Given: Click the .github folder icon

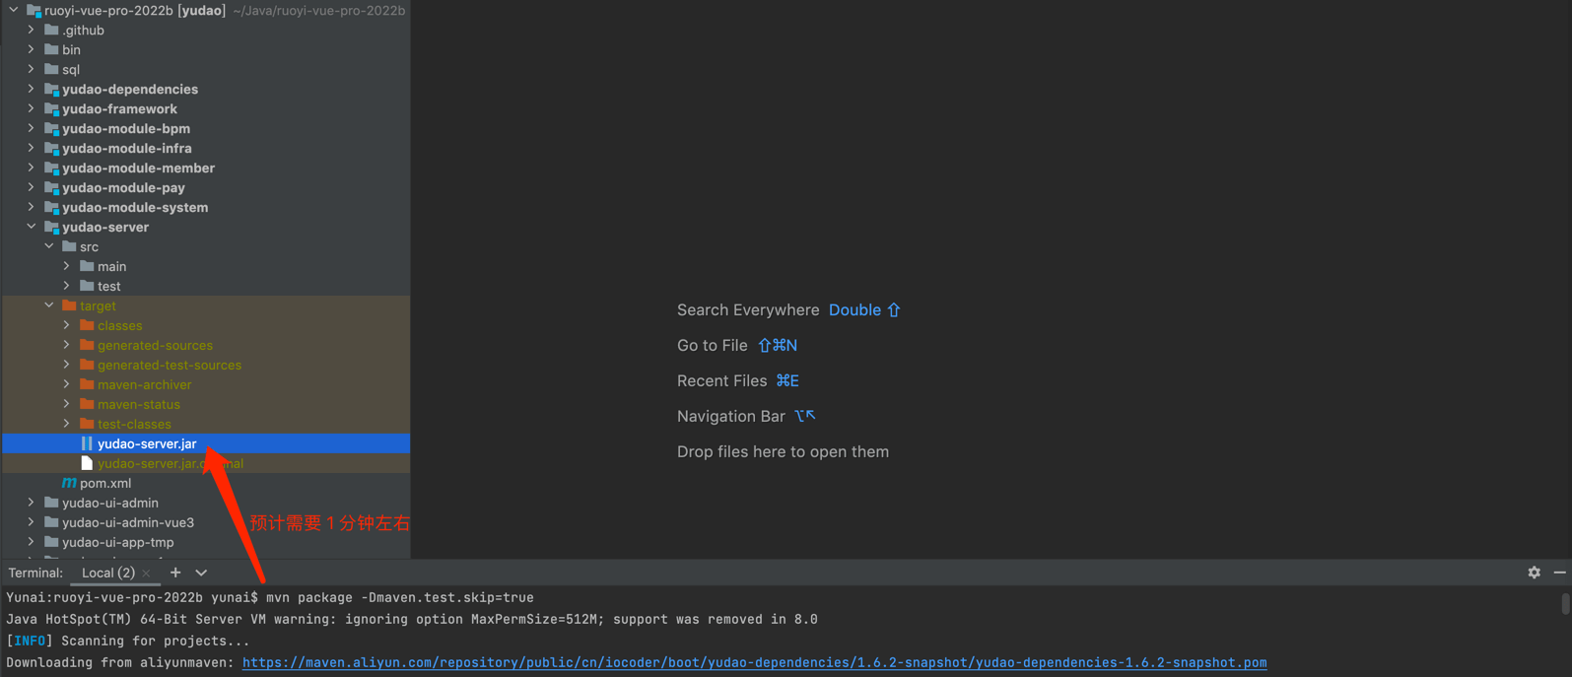Looking at the screenshot, I should click(51, 30).
